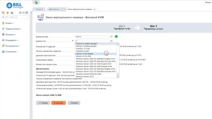The width and height of the screenshot is (212, 119).
Task: Click the globe icon beside Статистика
Action: coord(3,52)
